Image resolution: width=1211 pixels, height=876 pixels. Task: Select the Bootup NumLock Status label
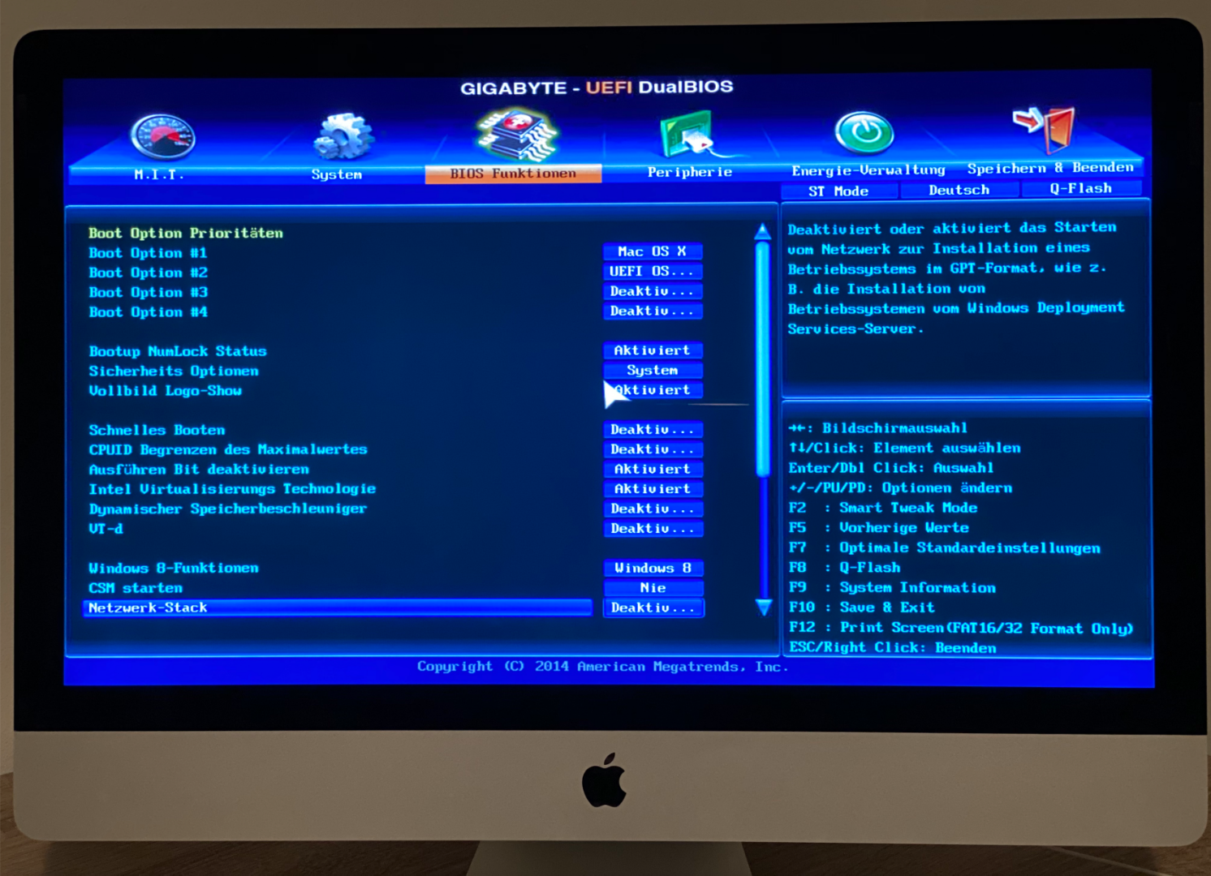point(178,351)
